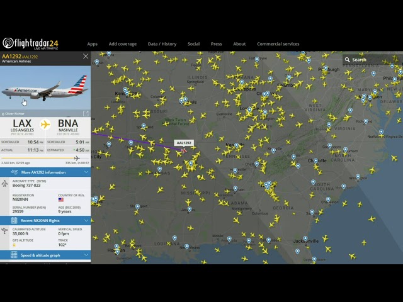403x302 pixels.
Task: Click the search magnifier icon
Action: pos(347,60)
